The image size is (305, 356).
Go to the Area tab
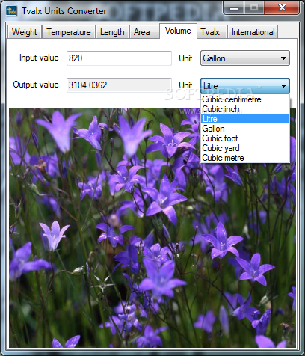pyautogui.click(x=144, y=32)
